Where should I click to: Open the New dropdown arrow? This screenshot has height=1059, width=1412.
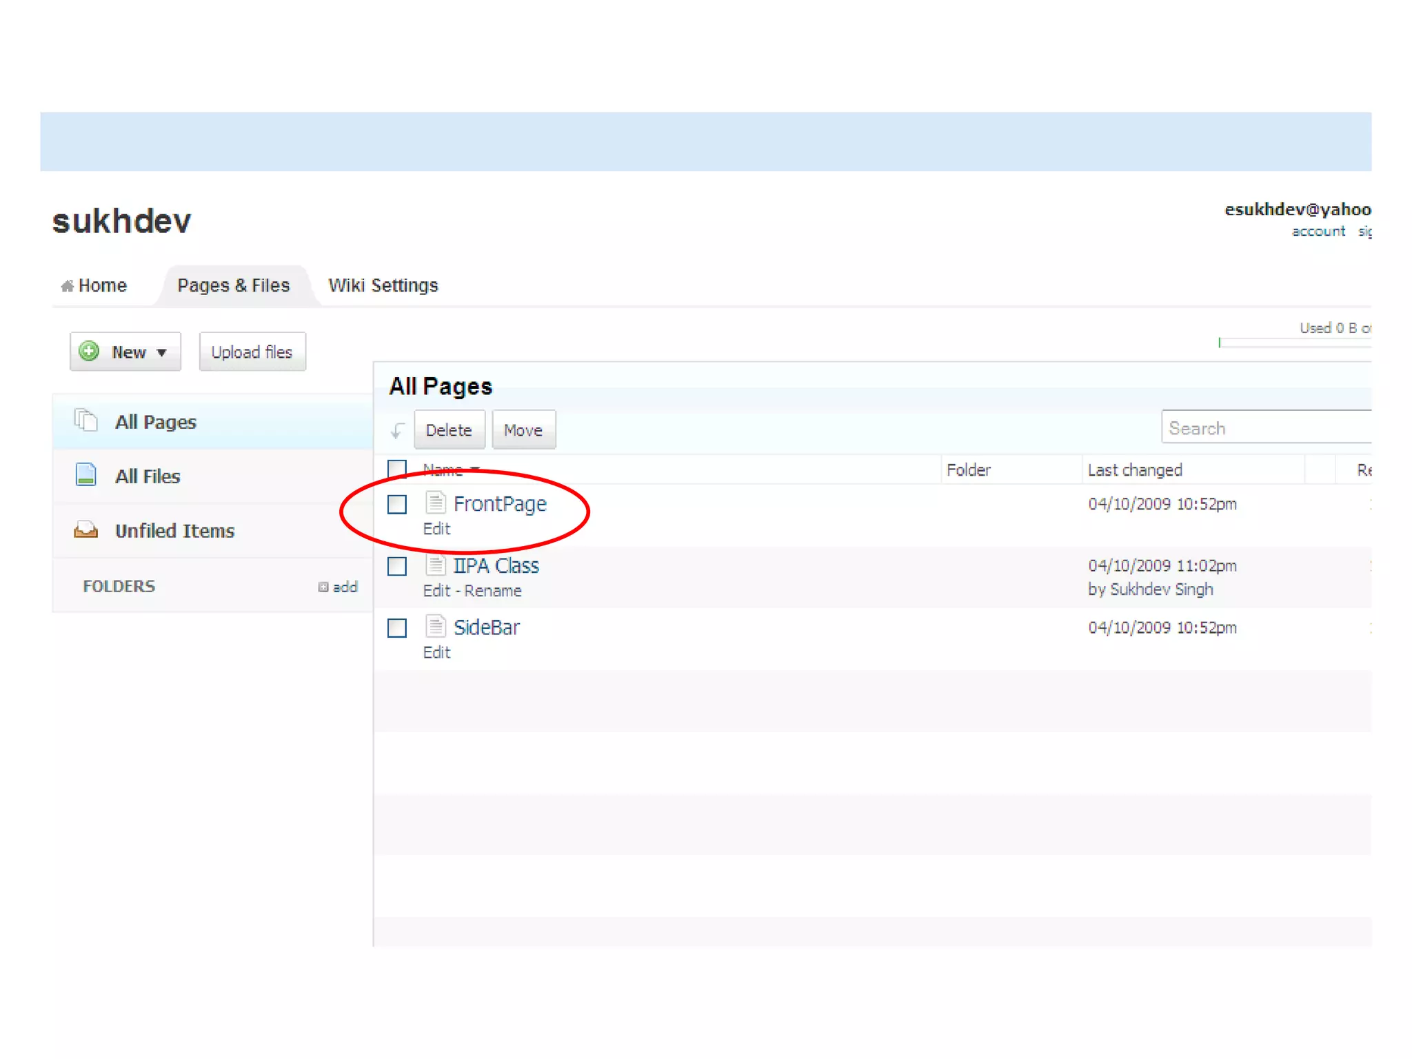tap(162, 352)
